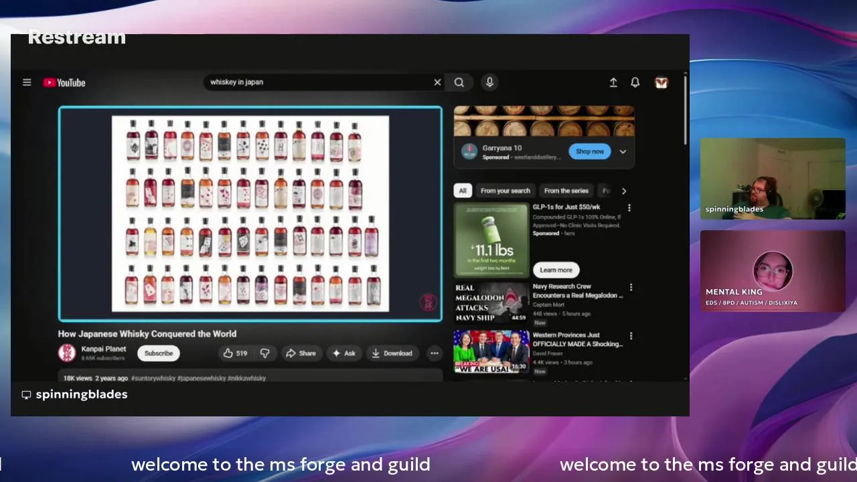857x482 pixels.
Task: Go to YouTube home via logo
Action: click(64, 82)
